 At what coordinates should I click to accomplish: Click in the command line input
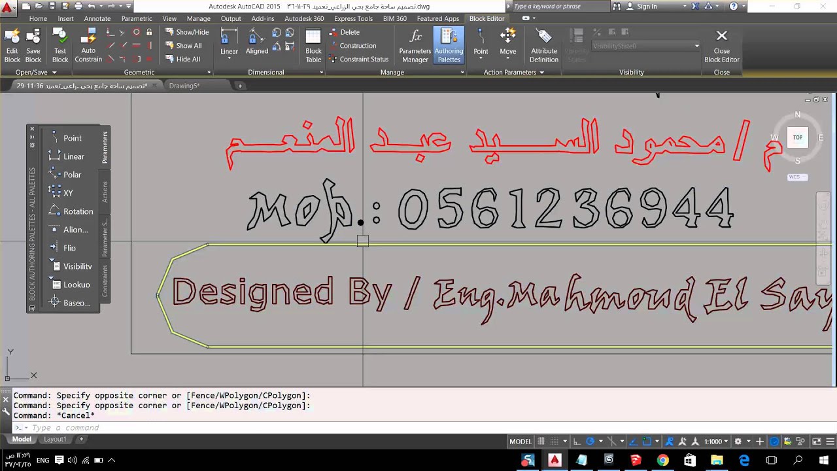click(x=418, y=428)
